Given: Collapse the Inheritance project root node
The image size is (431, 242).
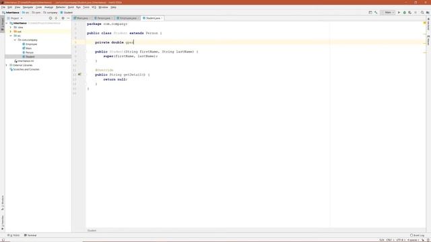Looking at the screenshot, I should point(7,24).
